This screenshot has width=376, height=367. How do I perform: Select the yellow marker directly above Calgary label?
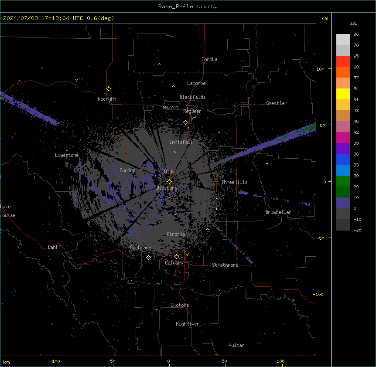click(177, 257)
